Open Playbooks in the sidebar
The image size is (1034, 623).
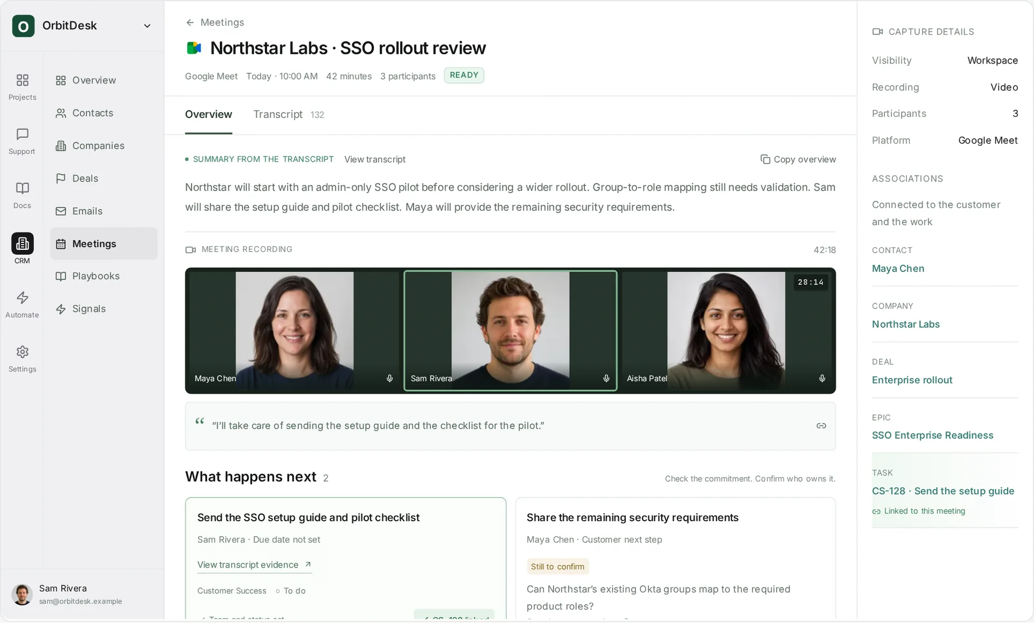click(103, 276)
